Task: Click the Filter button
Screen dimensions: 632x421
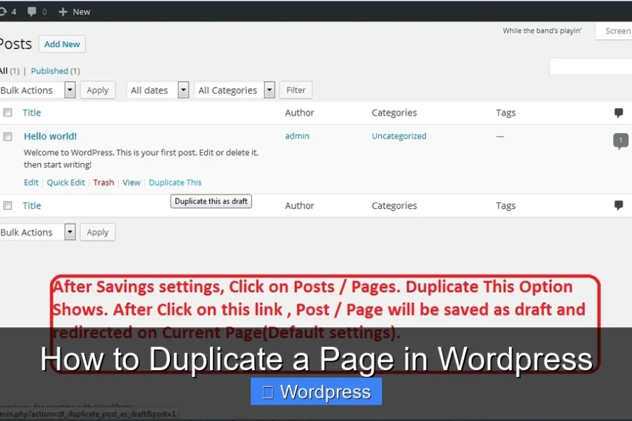Action: [x=296, y=90]
